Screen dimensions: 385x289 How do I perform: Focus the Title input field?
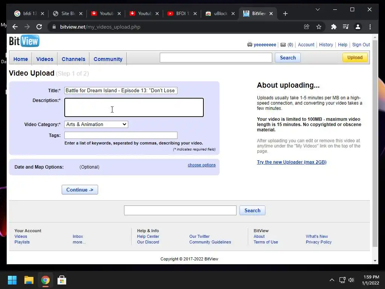121,90
